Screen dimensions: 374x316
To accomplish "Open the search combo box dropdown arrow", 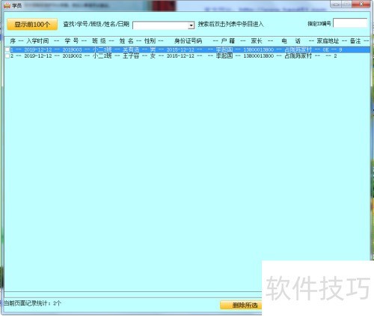I will point(191,25).
